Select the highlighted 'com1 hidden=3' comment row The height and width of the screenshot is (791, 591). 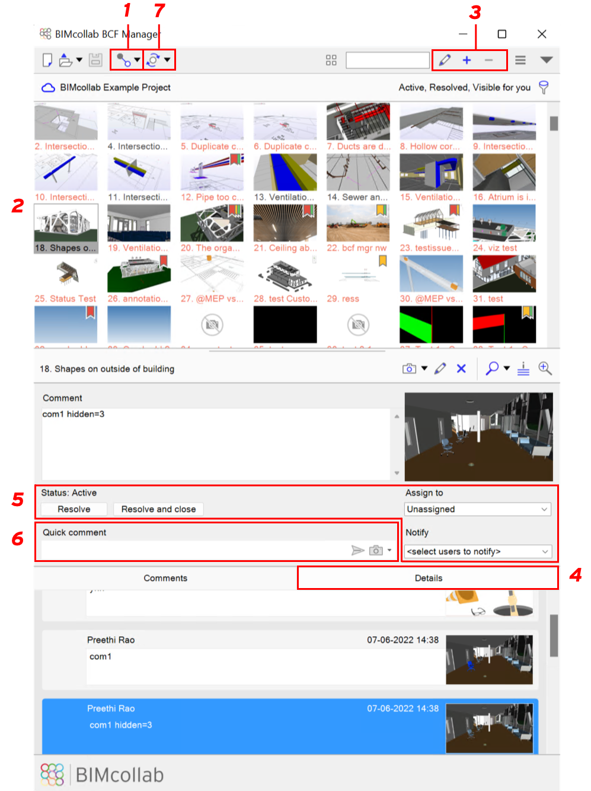tap(290, 727)
